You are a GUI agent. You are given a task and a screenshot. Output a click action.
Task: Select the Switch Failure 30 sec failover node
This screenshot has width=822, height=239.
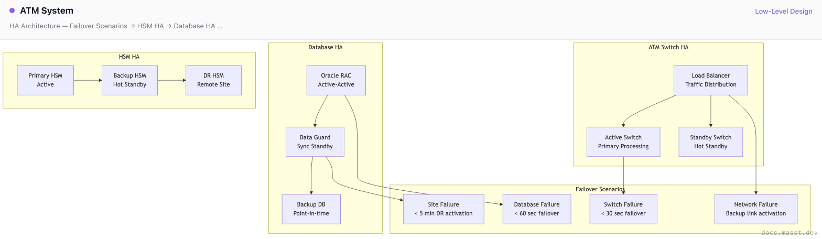[623, 209]
